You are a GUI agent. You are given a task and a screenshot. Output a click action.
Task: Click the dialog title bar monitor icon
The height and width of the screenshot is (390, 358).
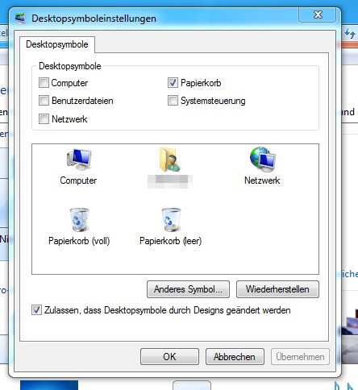tap(20, 19)
